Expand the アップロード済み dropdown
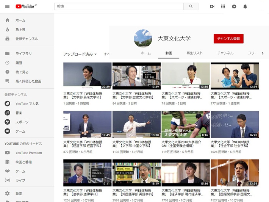 pos(80,54)
